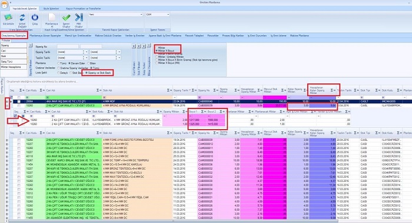This screenshot has height=223, width=412.
Task: Click the sigma icon on Boyut 2 header
Action: point(221,112)
